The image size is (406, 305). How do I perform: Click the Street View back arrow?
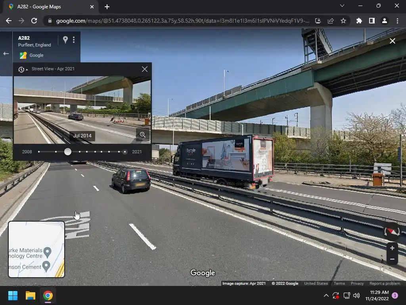tap(6, 54)
